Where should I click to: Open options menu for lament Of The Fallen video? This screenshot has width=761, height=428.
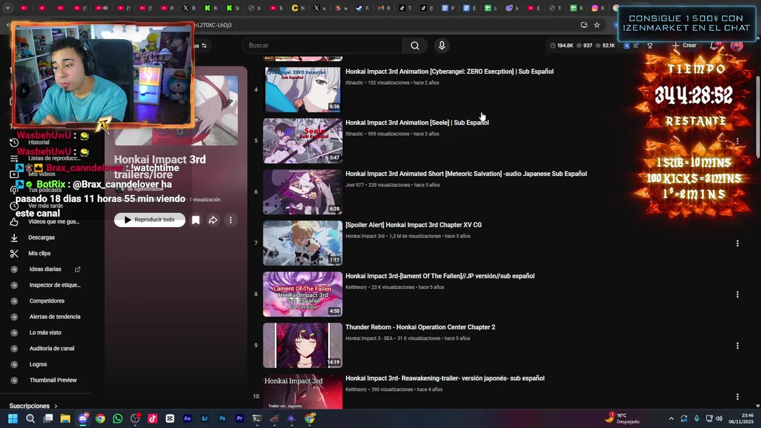(x=737, y=294)
